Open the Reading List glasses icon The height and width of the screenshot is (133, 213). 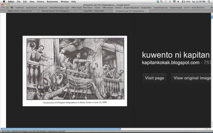(x=3, y=8)
